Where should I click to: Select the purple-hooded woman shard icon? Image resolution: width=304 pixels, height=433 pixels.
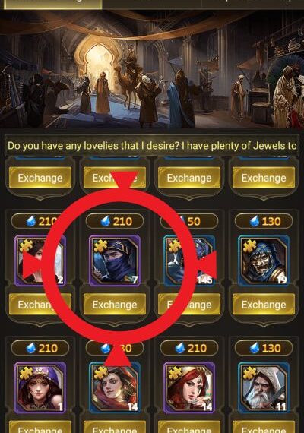coord(40,387)
